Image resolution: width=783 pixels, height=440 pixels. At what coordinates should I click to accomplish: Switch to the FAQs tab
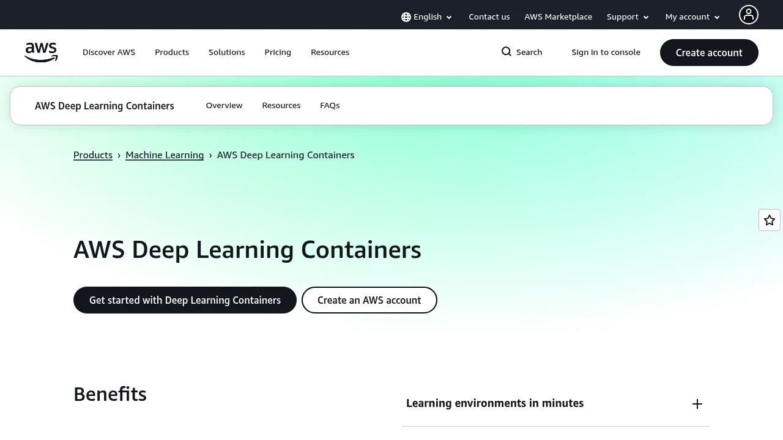pyautogui.click(x=330, y=106)
